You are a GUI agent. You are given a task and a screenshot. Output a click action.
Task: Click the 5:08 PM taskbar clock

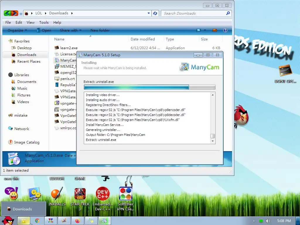[284, 221]
